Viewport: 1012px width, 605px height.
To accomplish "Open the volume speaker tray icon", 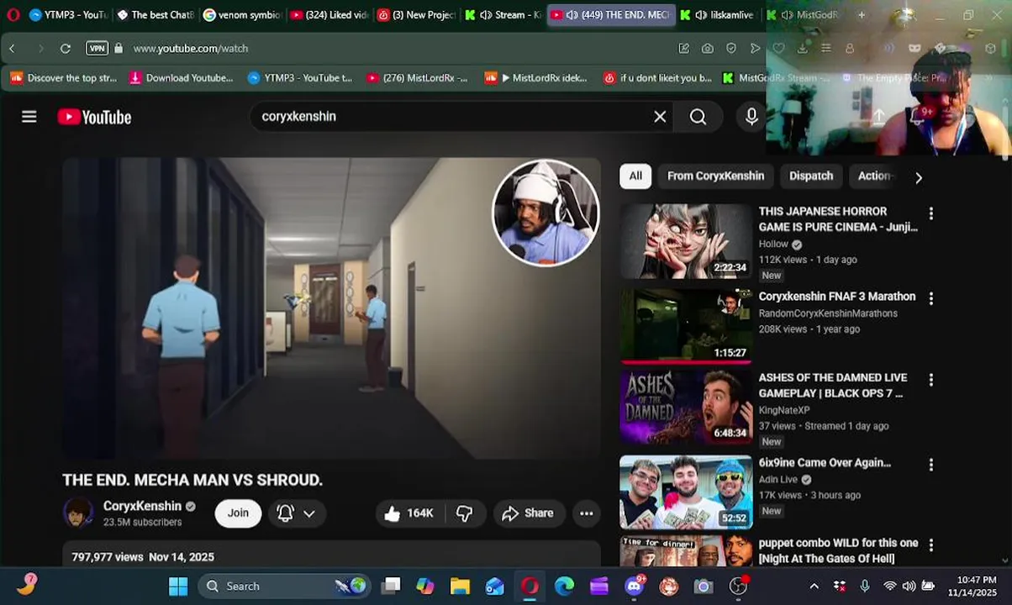I will 909,587.
